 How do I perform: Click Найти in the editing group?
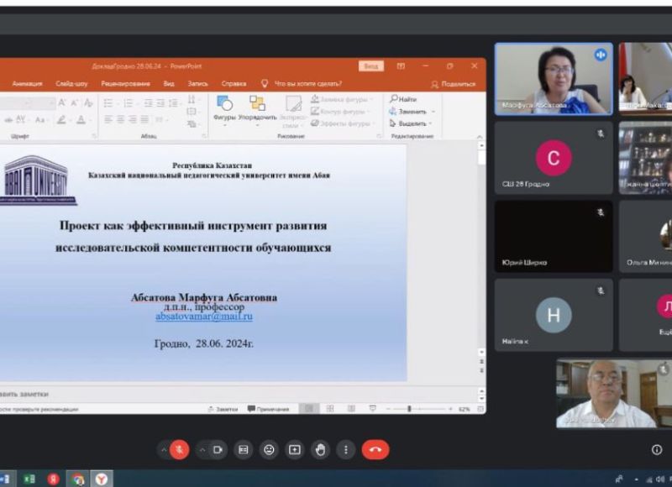(404, 99)
